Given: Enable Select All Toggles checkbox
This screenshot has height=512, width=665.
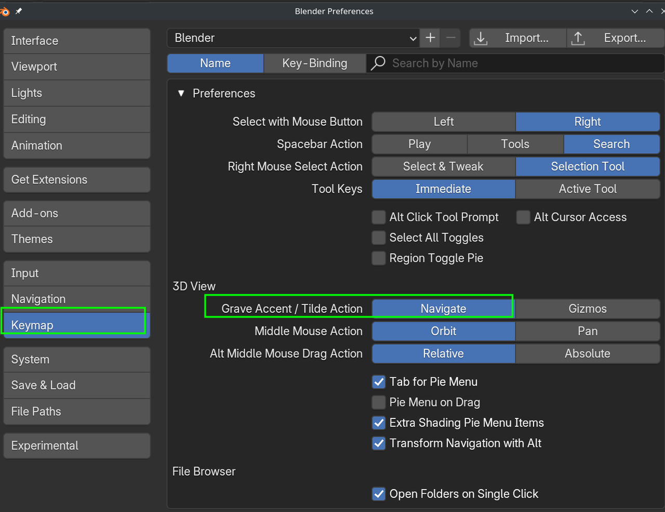Looking at the screenshot, I should 379,238.
